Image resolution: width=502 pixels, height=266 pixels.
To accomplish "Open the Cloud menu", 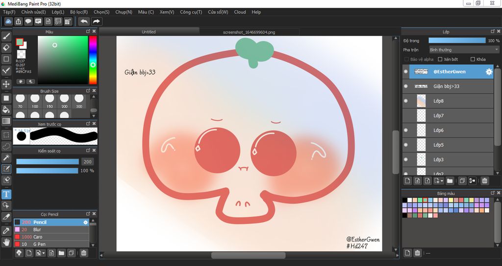I will [x=240, y=12].
